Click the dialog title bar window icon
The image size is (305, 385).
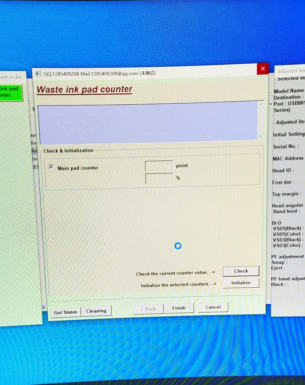coord(39,74)
